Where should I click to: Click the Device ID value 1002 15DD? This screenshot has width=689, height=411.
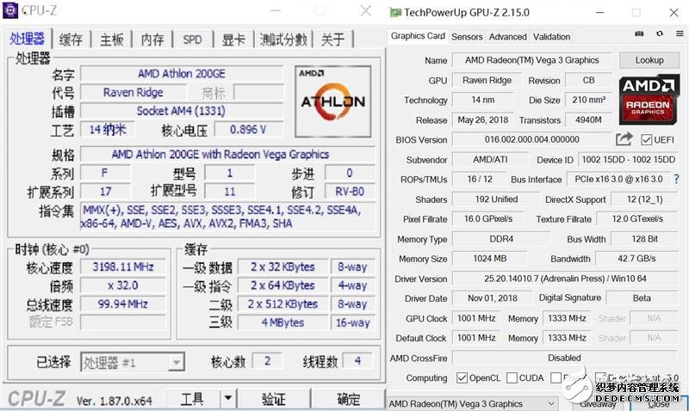[x=629, y=160]
